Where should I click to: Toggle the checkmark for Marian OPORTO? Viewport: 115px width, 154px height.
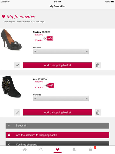(x=17, y=65)
